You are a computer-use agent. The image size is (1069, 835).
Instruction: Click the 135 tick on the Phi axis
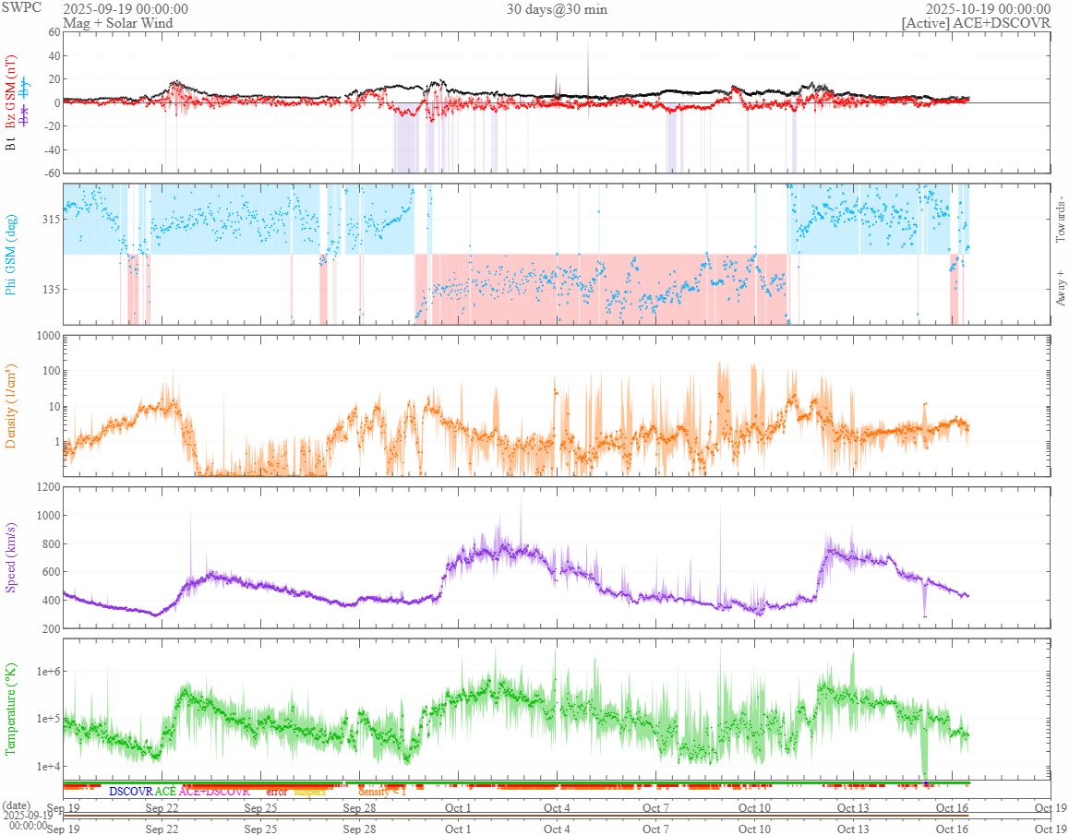[51, 290]
